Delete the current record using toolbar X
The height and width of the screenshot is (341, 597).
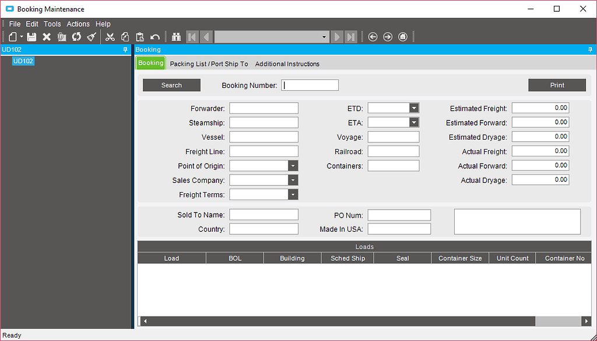point(45,36)
